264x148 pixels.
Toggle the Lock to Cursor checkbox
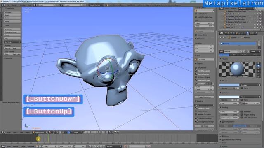click(x=196, y=14)
